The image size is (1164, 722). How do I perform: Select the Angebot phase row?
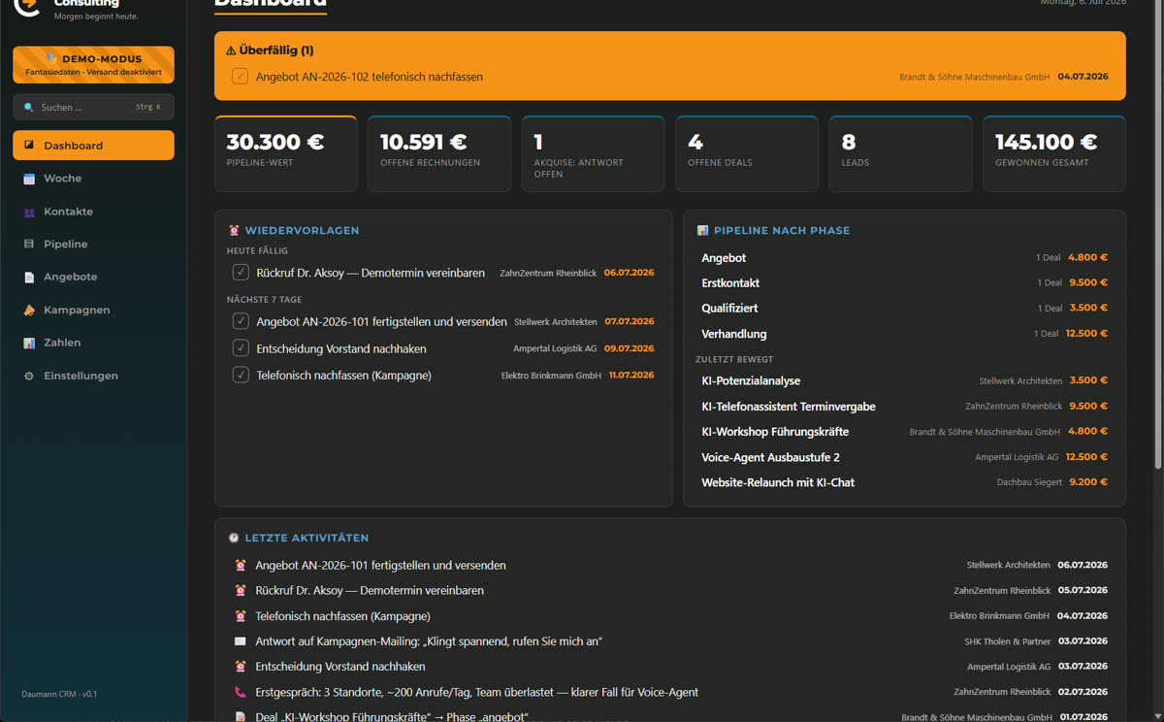tap(904, 258)
